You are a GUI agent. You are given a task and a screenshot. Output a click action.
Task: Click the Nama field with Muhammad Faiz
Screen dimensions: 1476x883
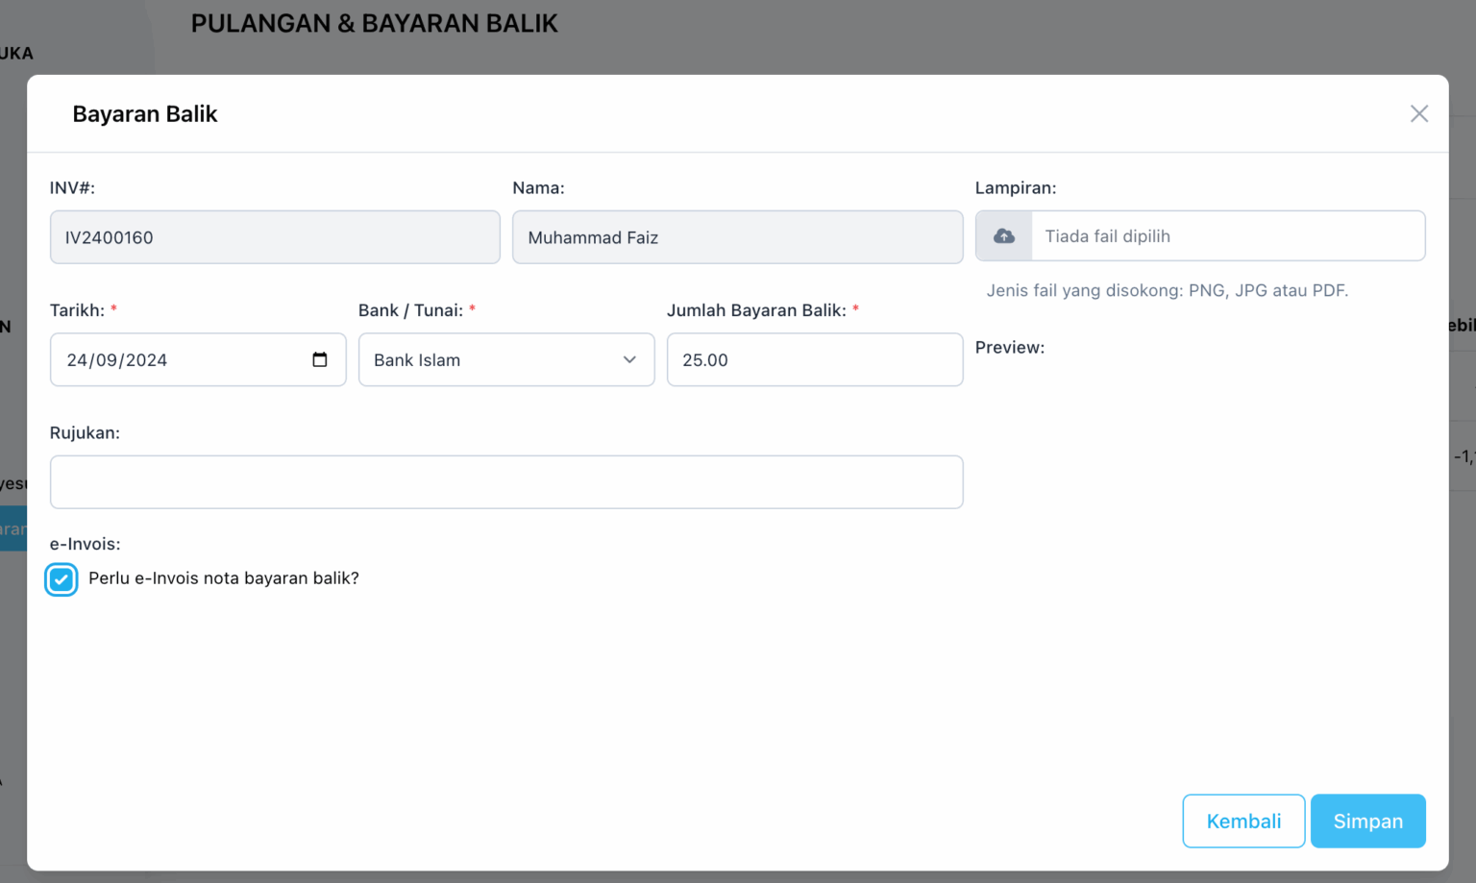click(737, 237)
